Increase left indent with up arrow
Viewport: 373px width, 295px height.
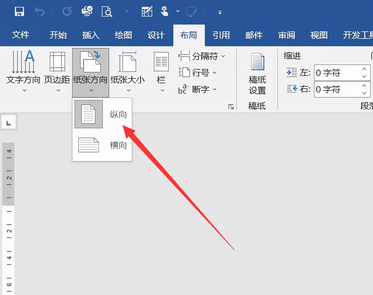click(364, 69)
